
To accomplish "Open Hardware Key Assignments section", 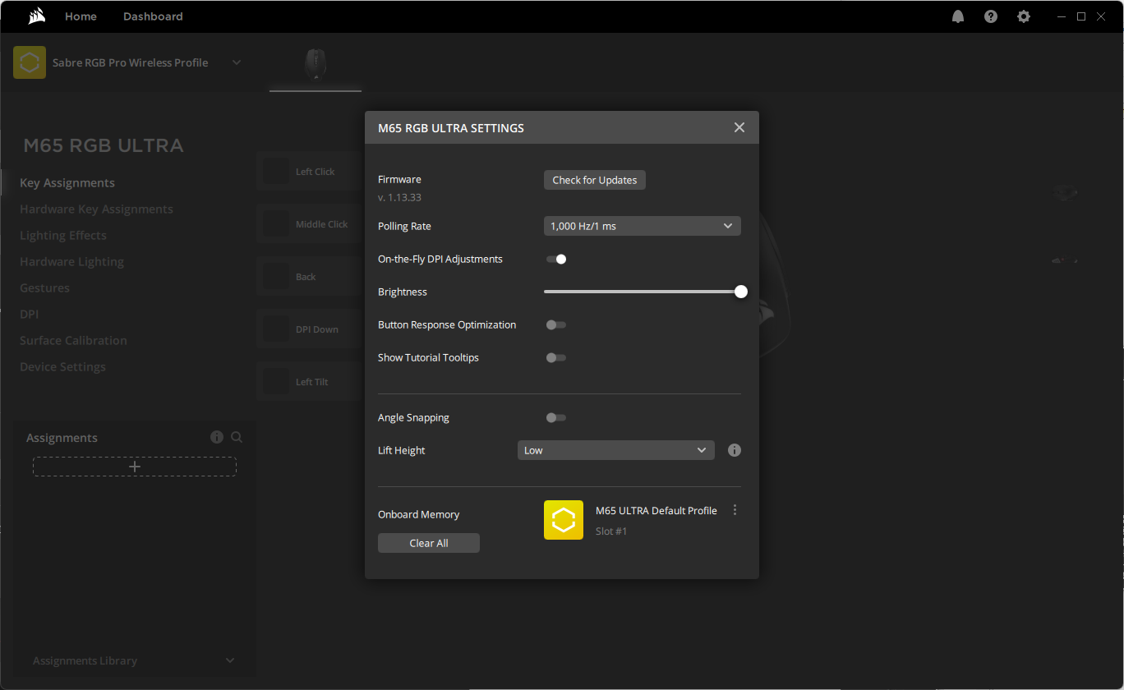I will 96,209.
